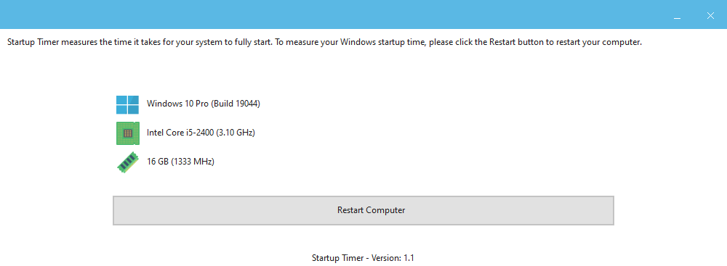
Task: Click the sentence beginning "To measure your Windows startup"
Action: (x=459, y=43)
